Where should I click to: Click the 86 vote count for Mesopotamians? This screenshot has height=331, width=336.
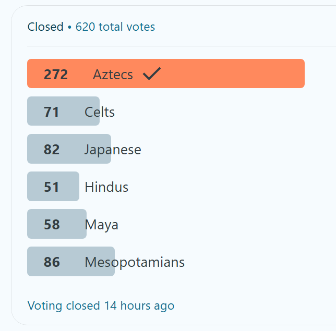[52, 262]
